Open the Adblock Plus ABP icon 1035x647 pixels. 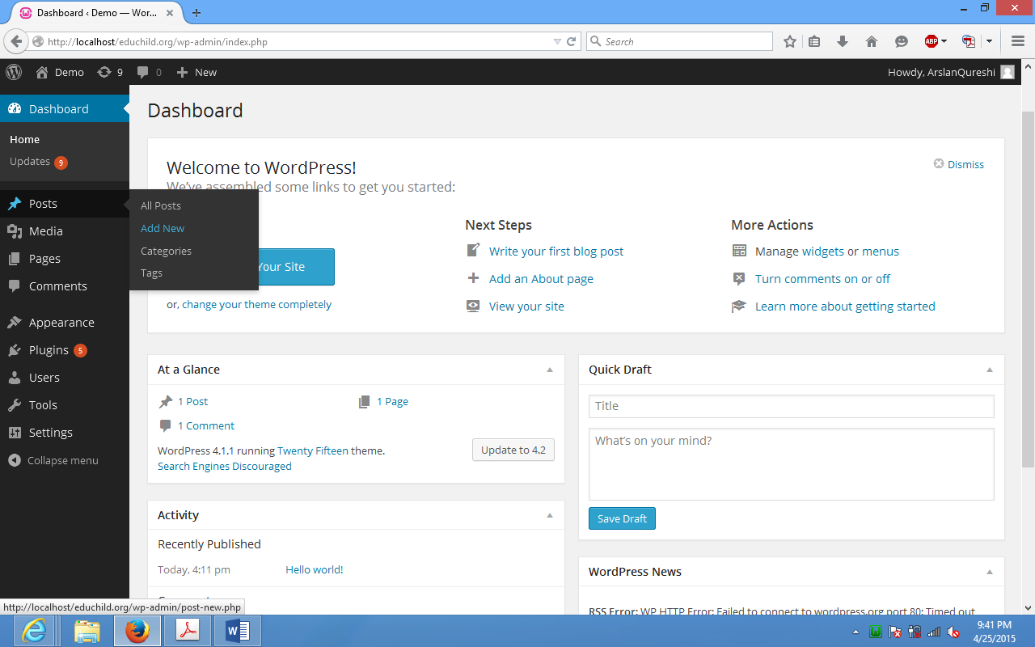(x=931, y=41)
